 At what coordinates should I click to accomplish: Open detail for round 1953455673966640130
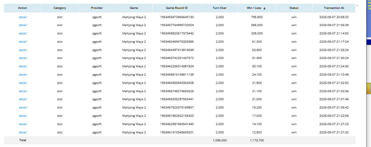[23, 17]
